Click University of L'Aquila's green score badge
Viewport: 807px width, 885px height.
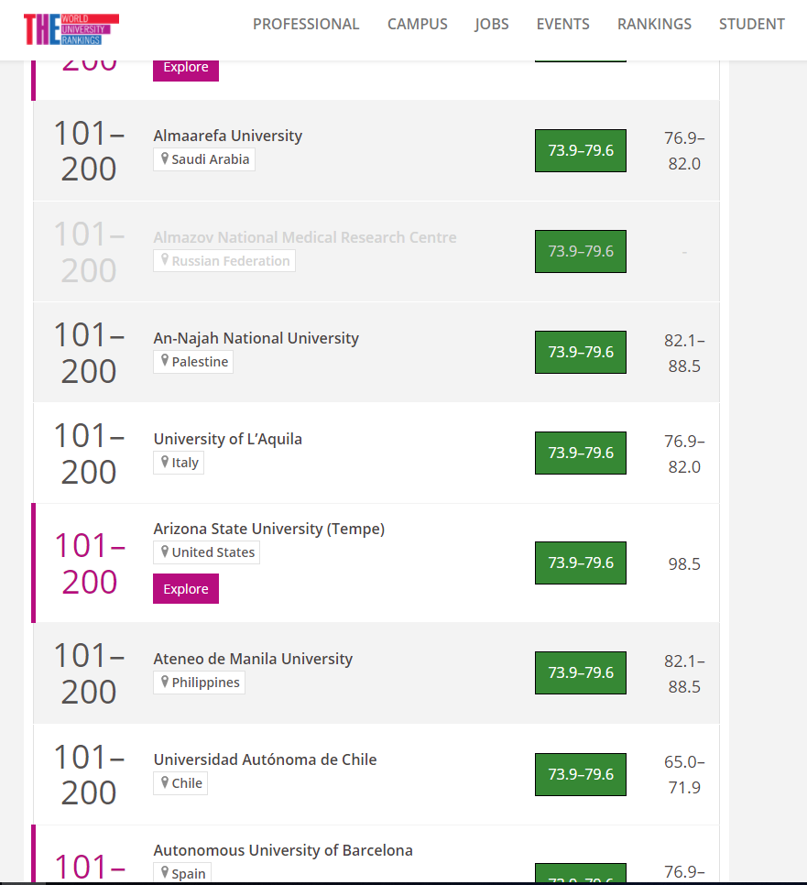point(581,453)
